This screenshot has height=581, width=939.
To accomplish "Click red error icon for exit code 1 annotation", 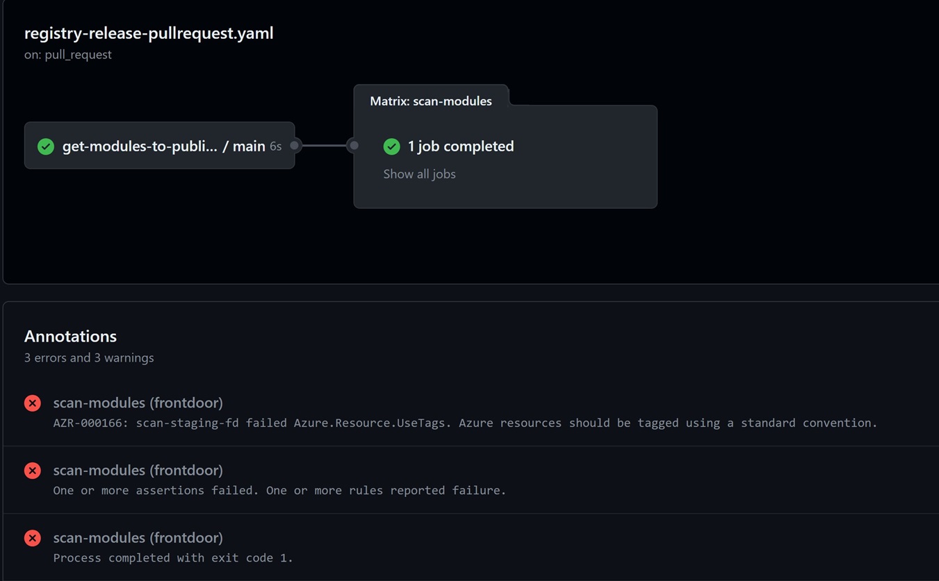I will [33, 538].
